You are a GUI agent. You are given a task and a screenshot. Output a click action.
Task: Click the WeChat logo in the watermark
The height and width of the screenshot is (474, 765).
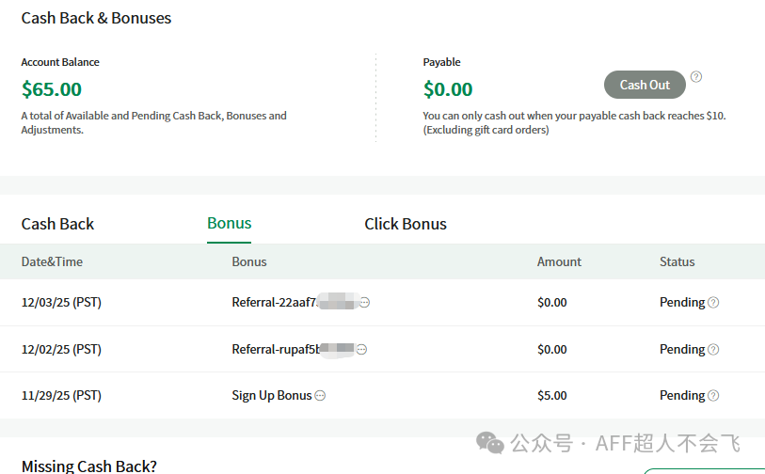(489, 442)
